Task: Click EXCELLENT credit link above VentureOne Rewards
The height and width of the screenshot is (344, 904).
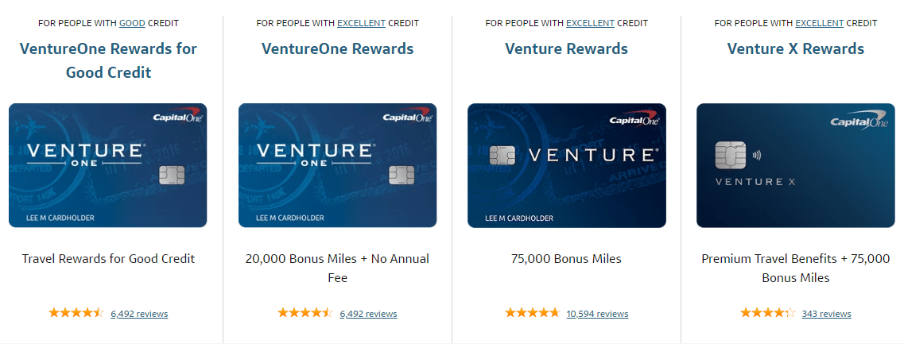Action: [361, 23]
